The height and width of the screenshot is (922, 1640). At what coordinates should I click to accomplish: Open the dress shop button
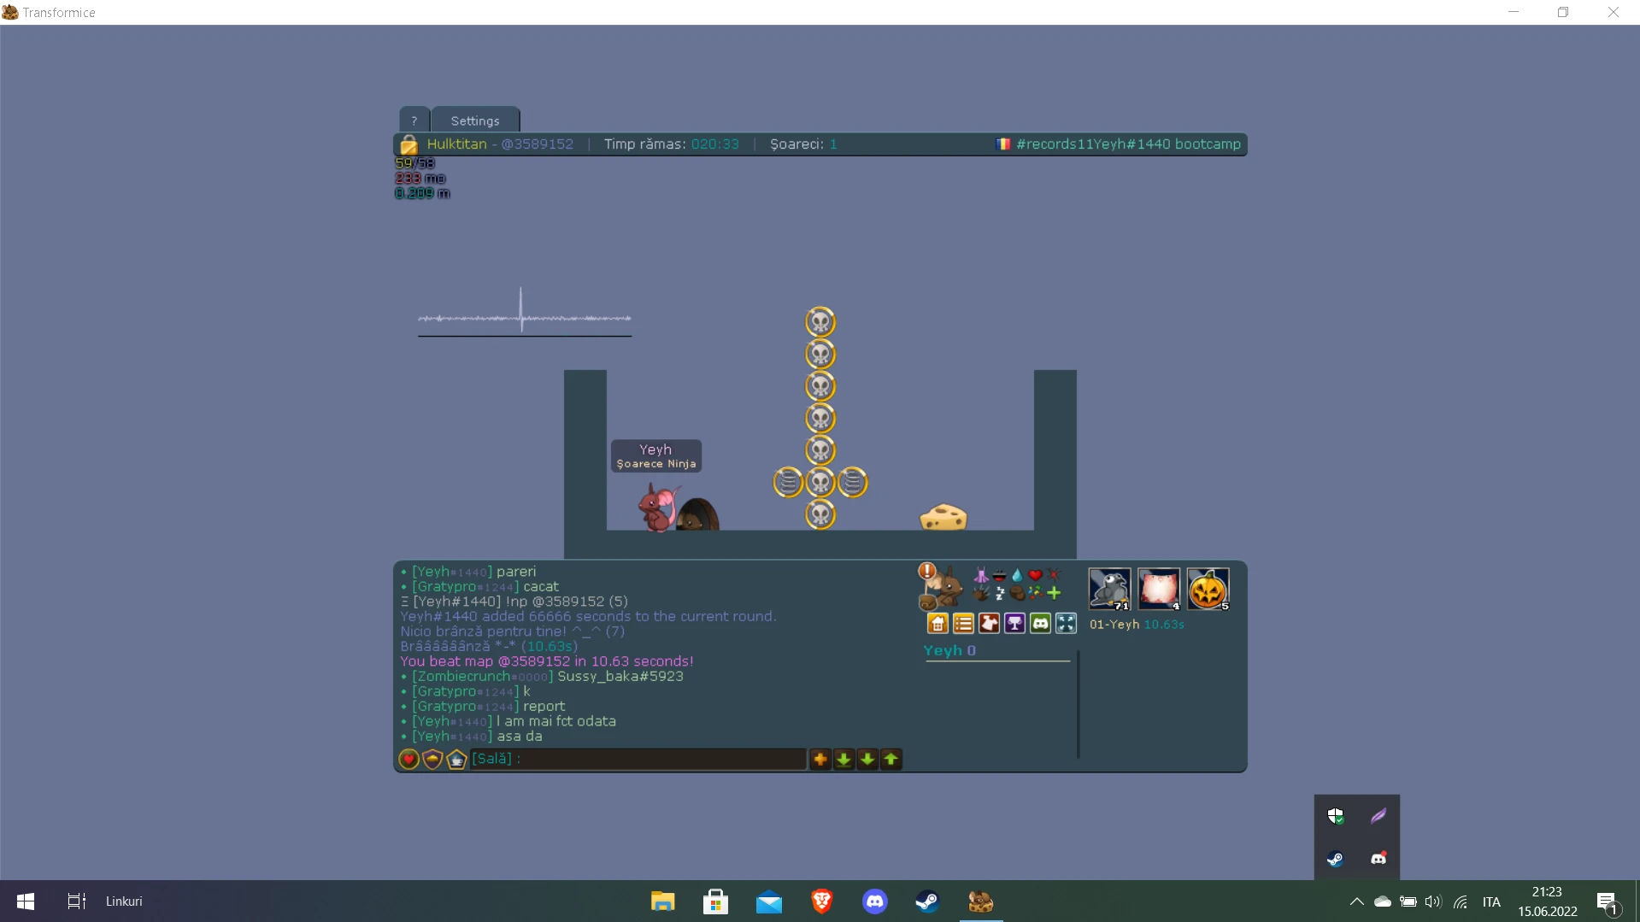(989, 624)
